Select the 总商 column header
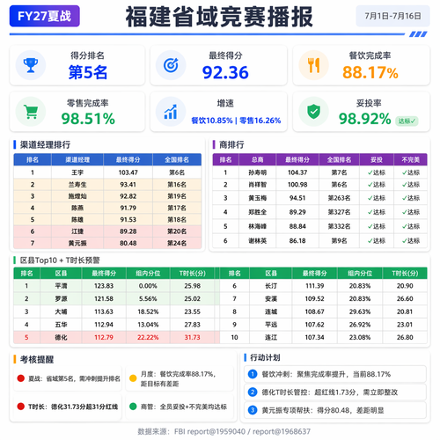The image size is (440, 440). pos(257,159)
